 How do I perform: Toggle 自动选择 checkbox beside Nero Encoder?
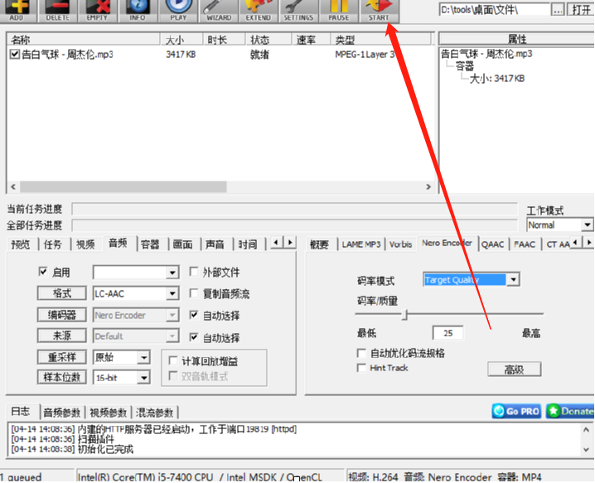point(194,315)
